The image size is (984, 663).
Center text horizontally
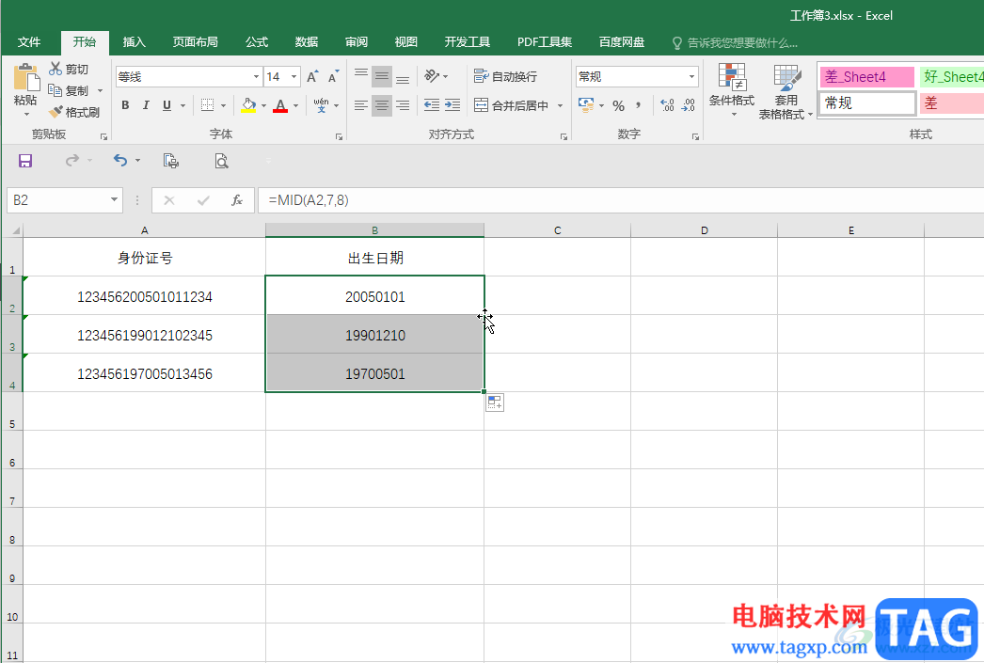click(x=382, y=105)
